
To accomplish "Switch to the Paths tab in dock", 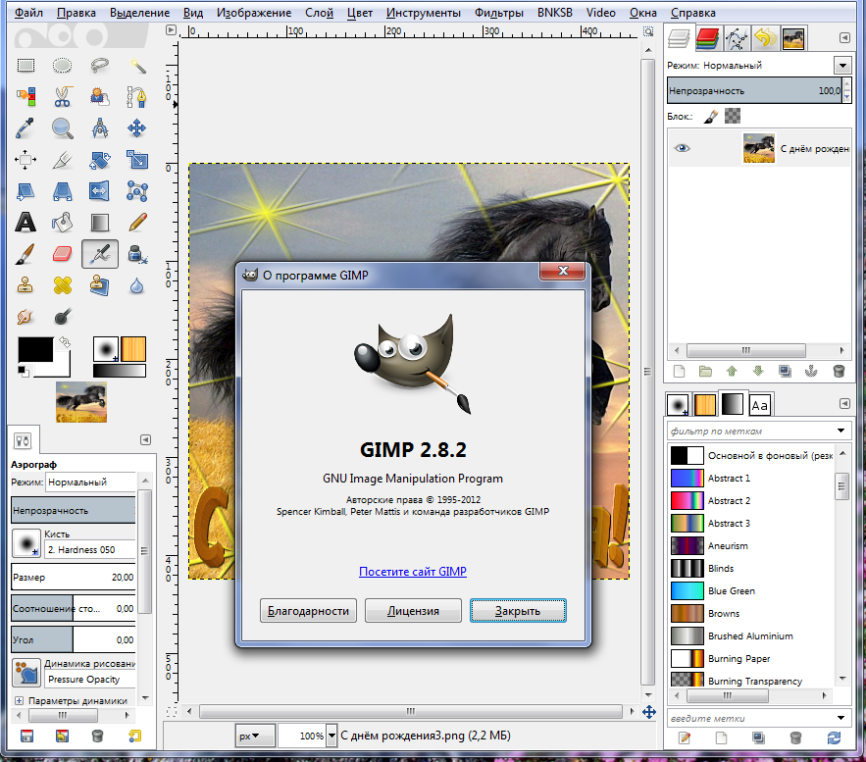I will pyautogui.click(x=737, y=38).
